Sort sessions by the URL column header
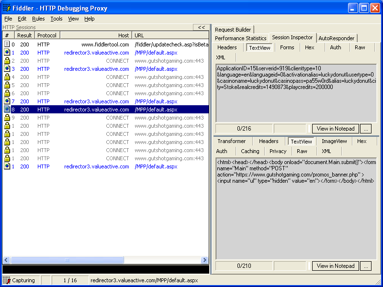 (170, 35)
